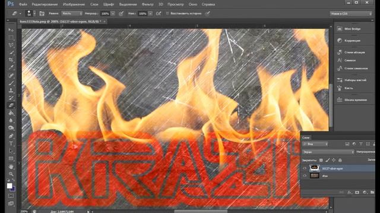
Task: Open the brush panel toggle icon in options bar
Action: click(42, 14)
